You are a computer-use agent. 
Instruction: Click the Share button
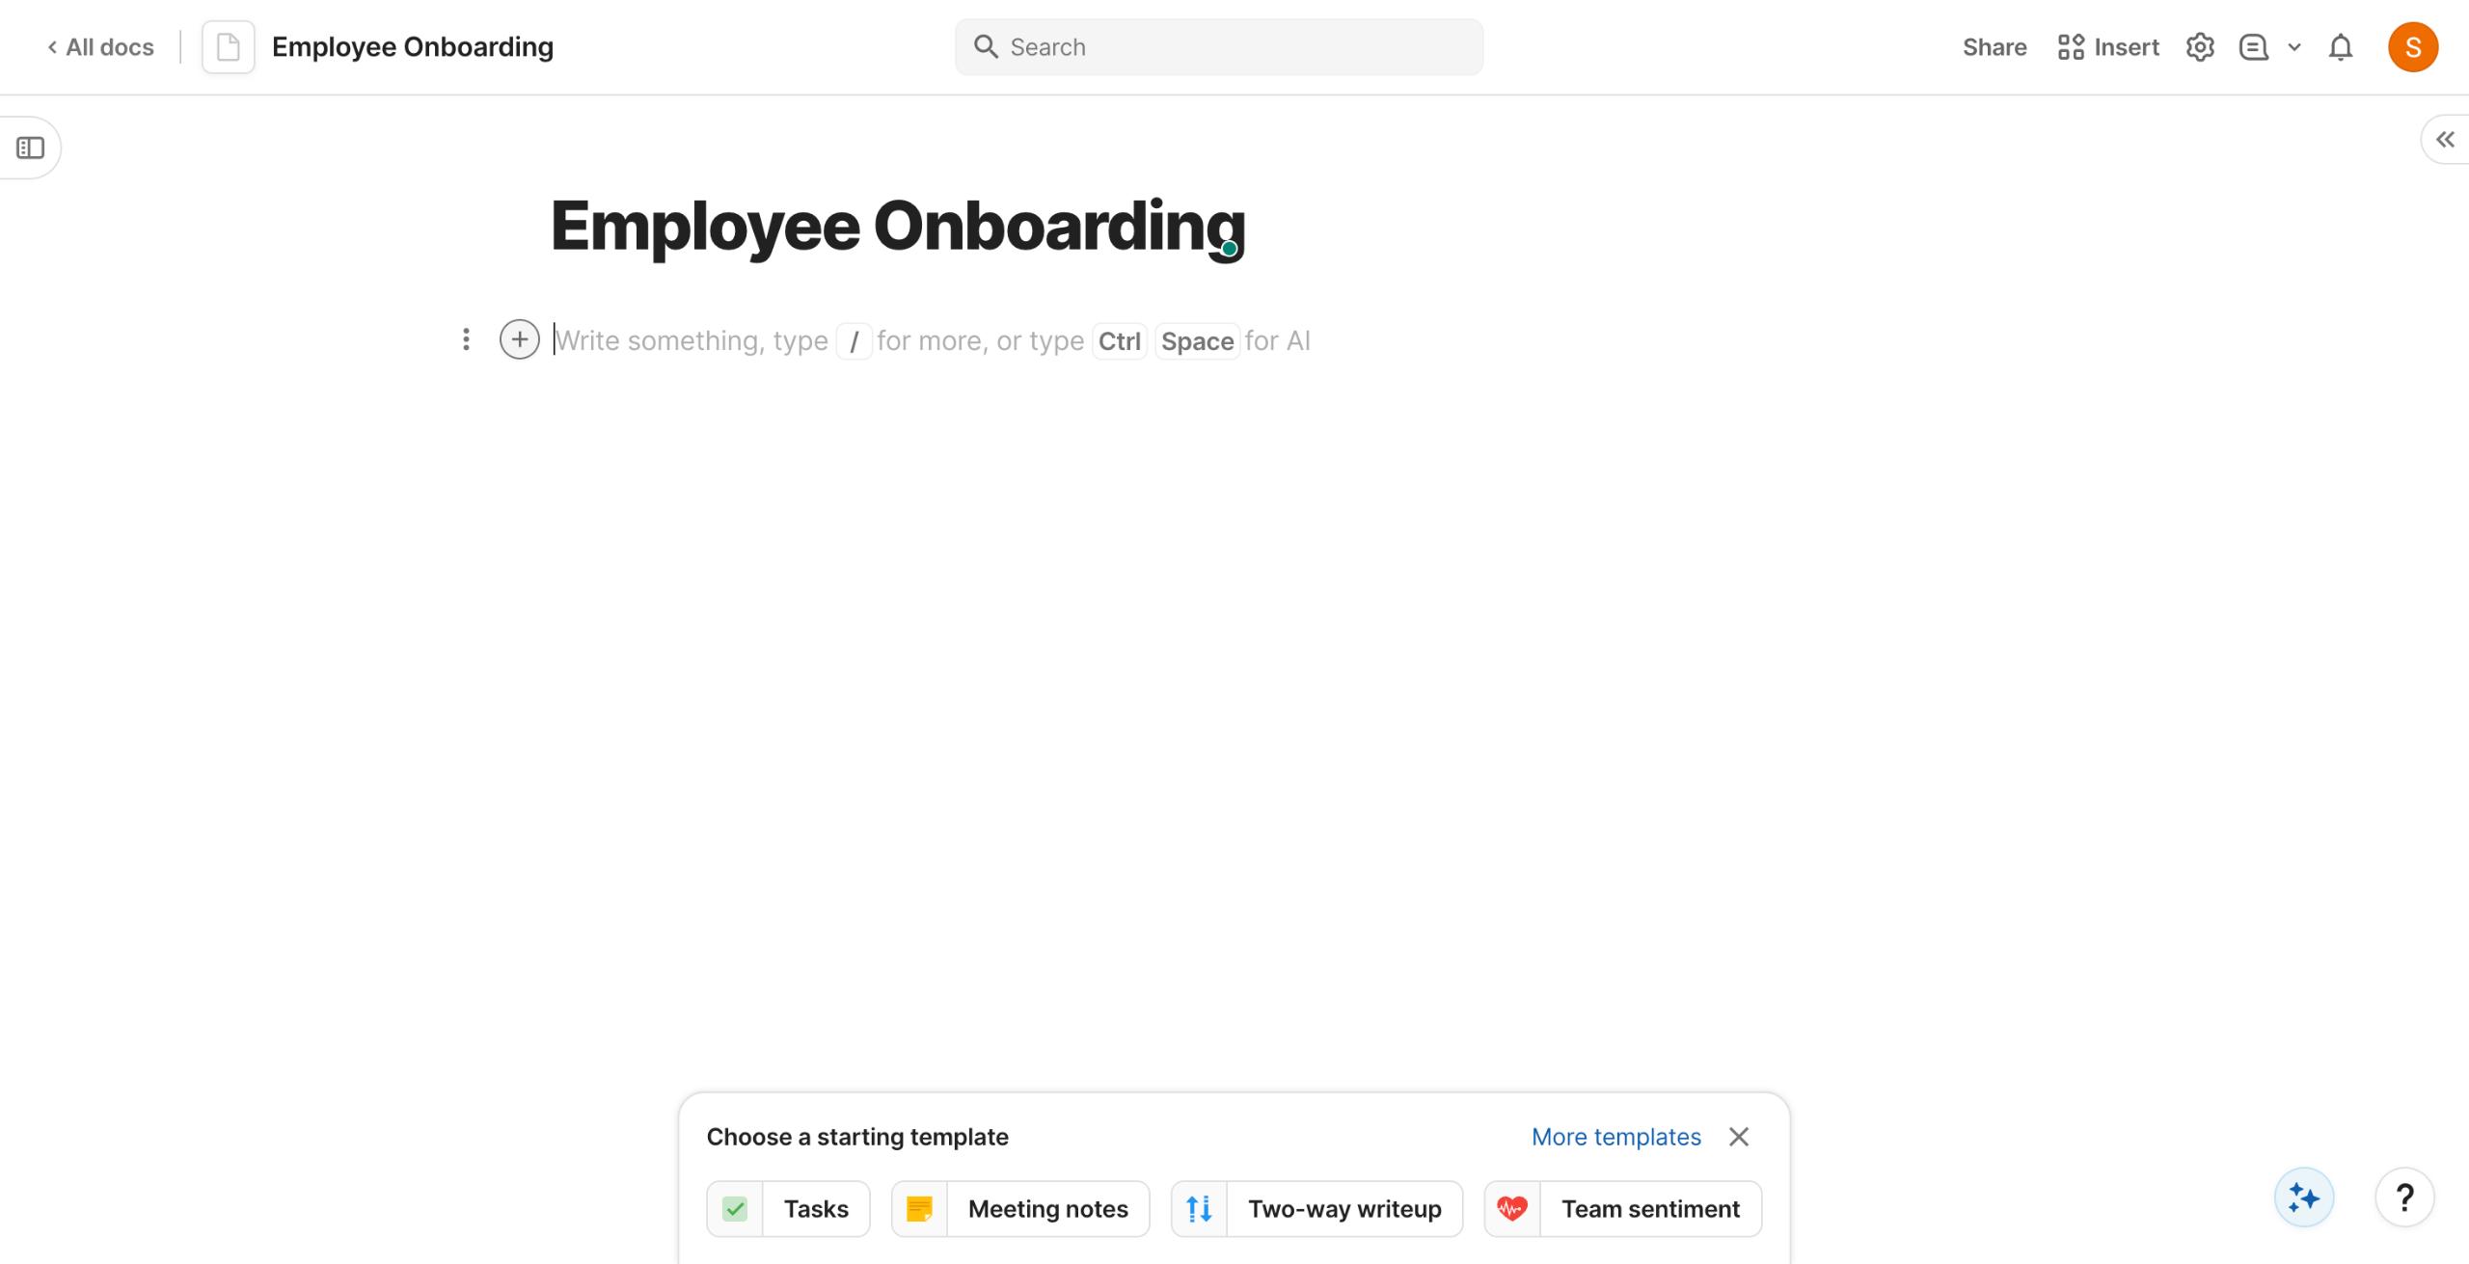coord(1994,47)
